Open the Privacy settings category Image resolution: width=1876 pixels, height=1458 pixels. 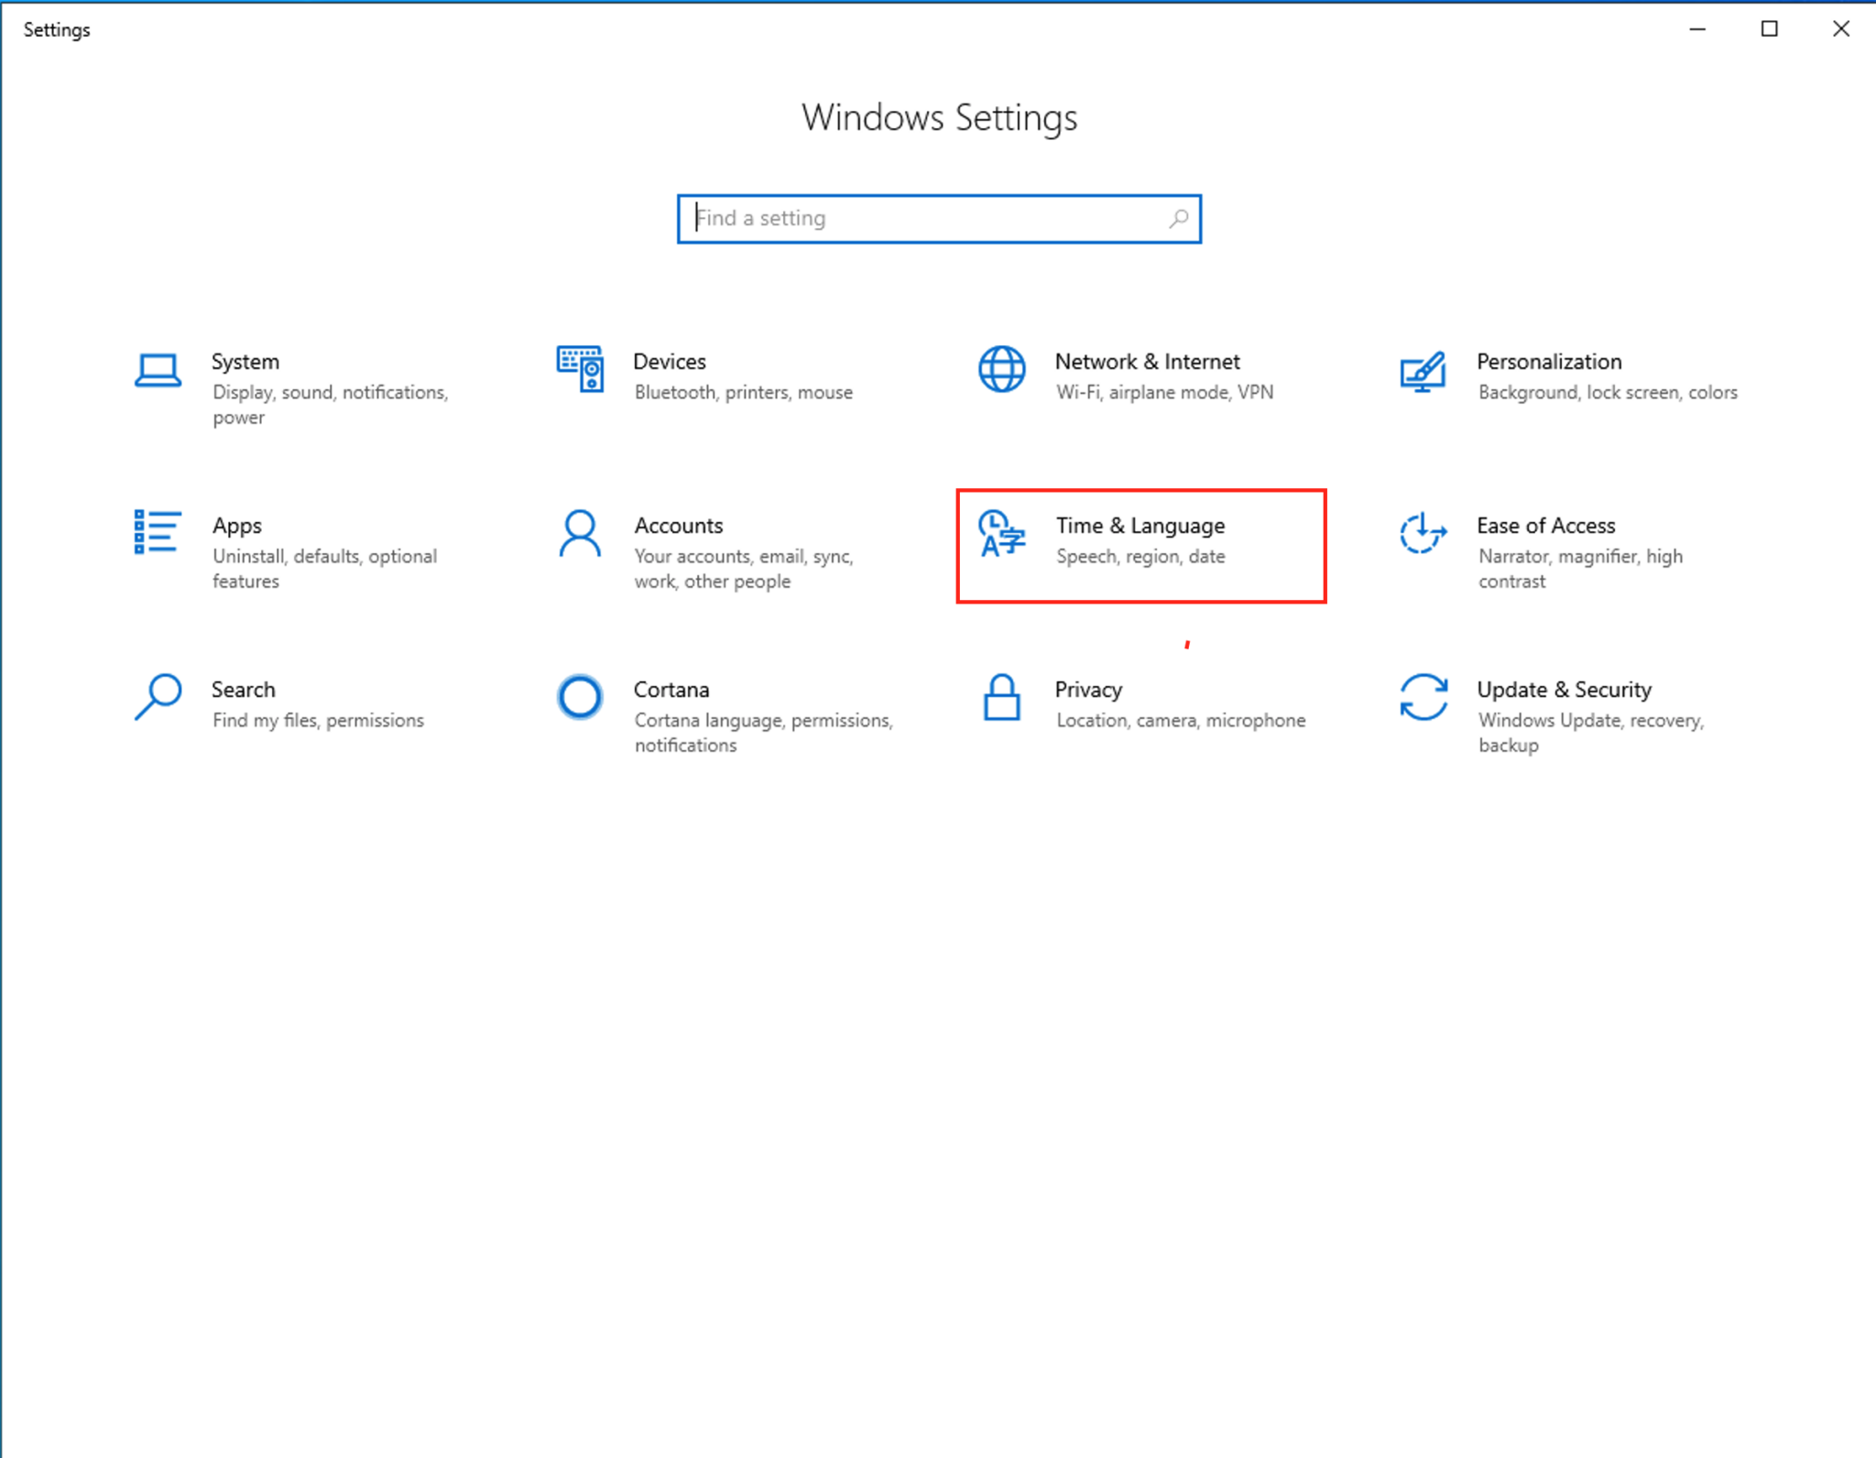click(1145, 703)
